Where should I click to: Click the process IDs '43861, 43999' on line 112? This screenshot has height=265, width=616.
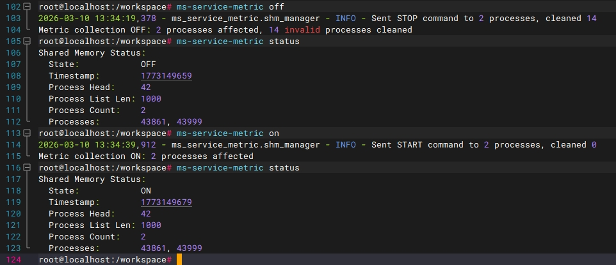coord(171,122)
